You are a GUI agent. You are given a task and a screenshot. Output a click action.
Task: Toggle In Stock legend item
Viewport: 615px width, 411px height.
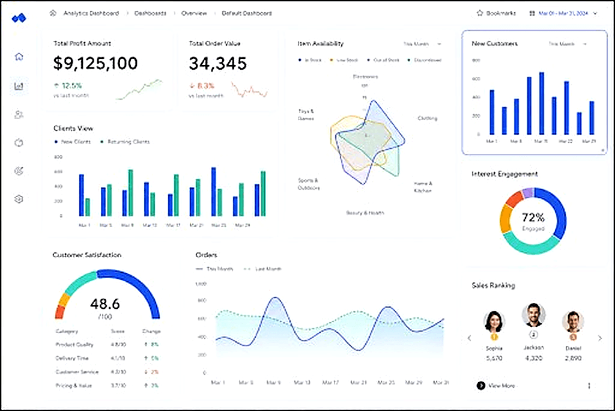tap(310, 60)
